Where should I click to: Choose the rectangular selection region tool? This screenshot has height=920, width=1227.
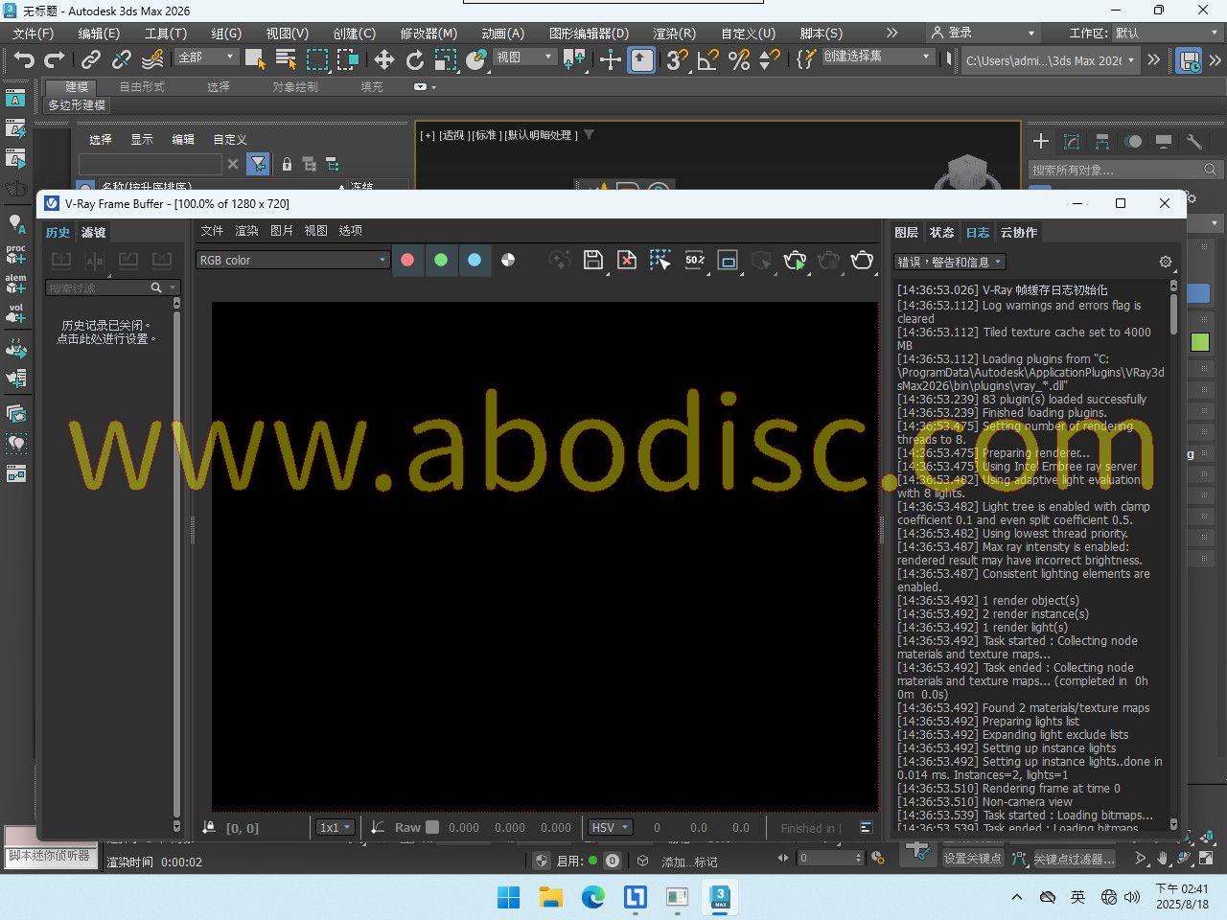(316, 59)
